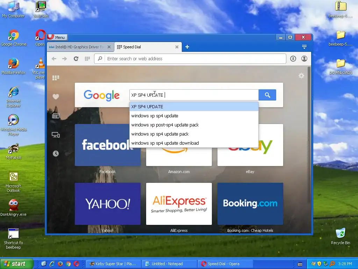Open the Windows start button

pos(16,264)
